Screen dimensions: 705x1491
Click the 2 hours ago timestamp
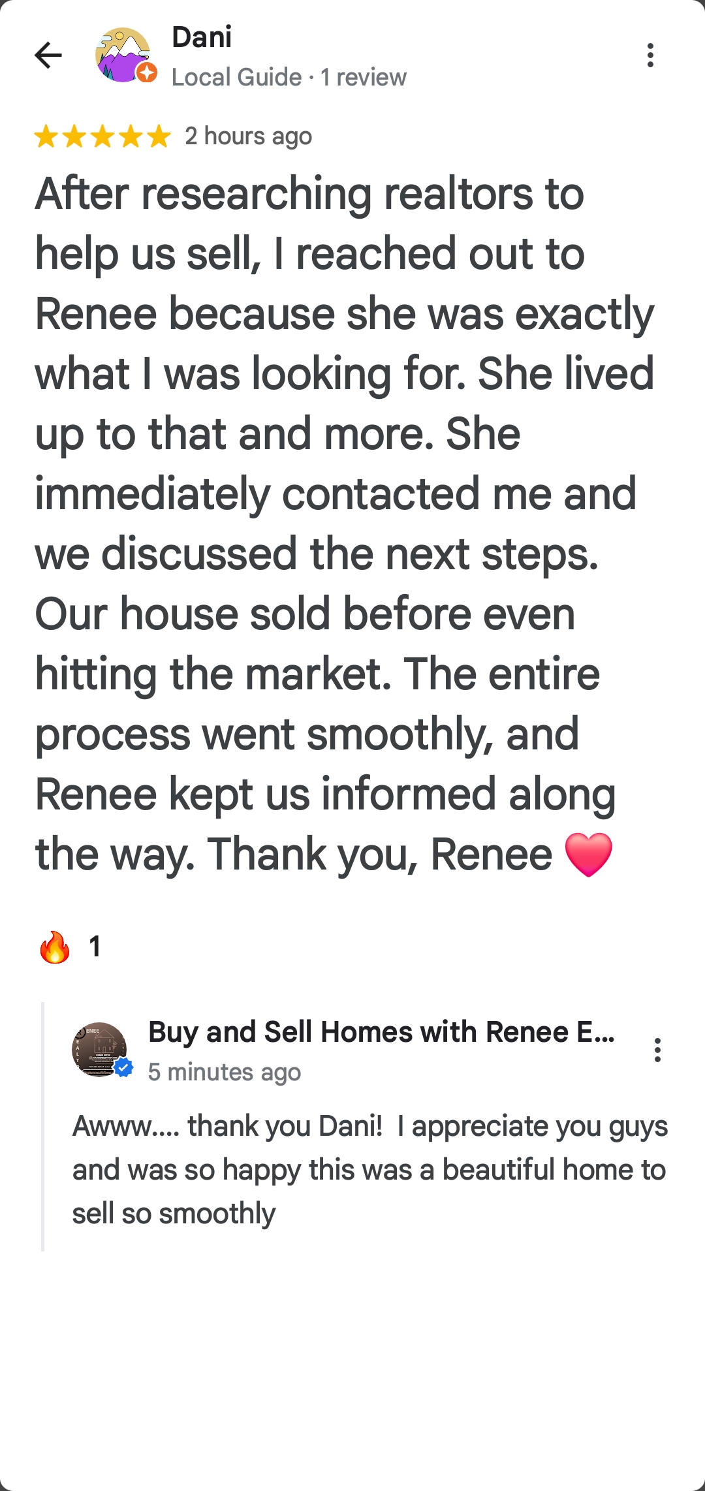tap(249, 136)
